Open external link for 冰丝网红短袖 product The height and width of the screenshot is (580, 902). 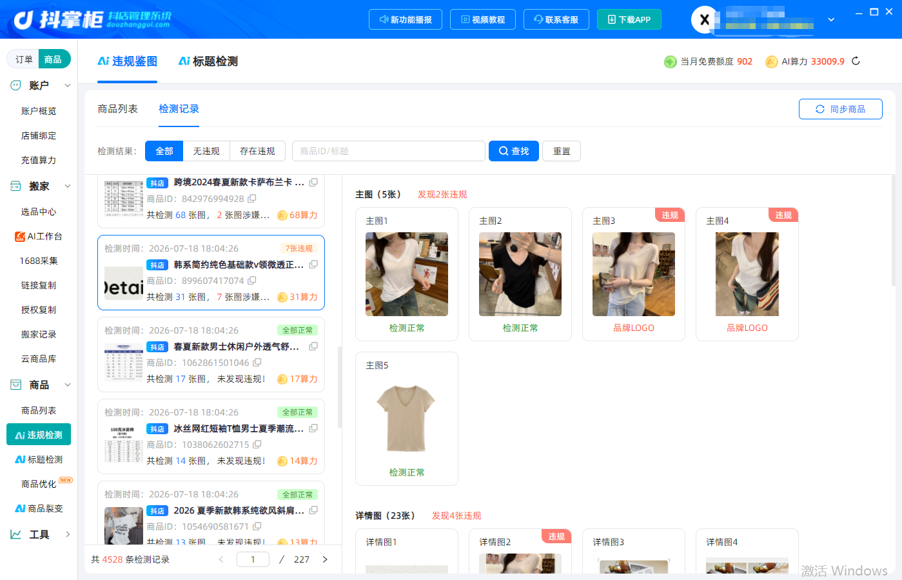[x=313, y=428]
